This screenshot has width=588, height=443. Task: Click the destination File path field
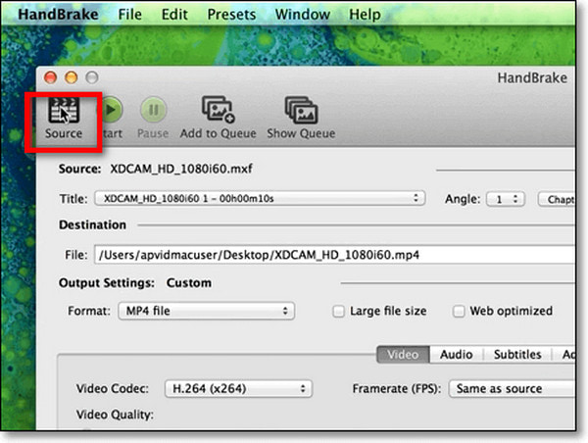(x=334, y=255)
